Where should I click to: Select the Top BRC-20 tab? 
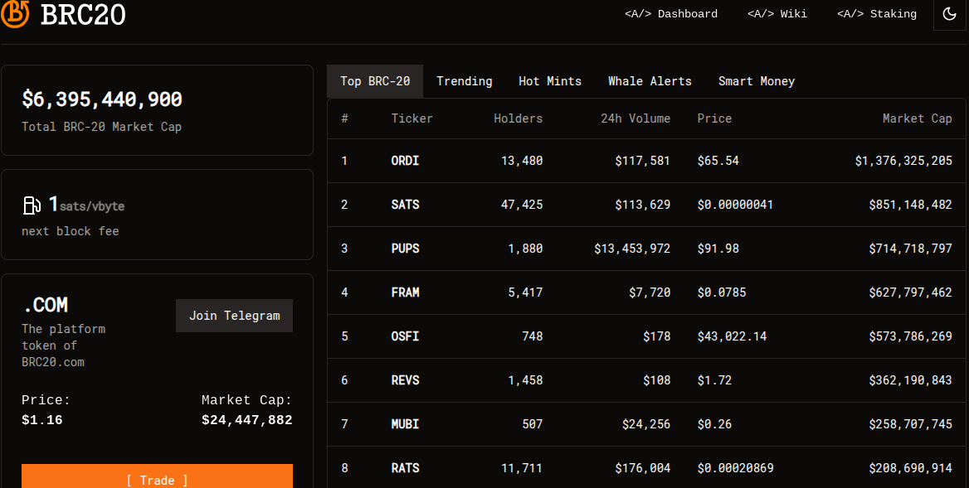click(375, 81)
